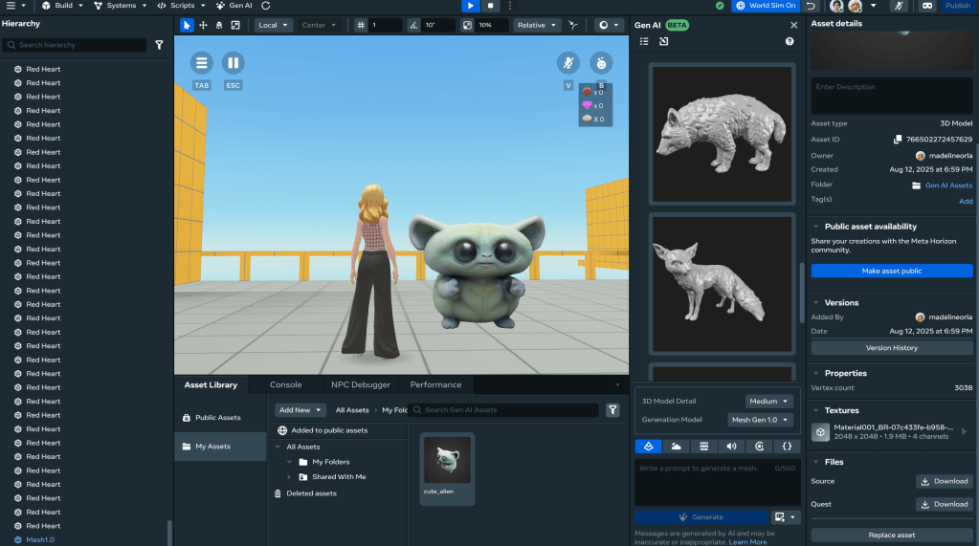Click the Play button in top toolbar

tap(470, 6)
